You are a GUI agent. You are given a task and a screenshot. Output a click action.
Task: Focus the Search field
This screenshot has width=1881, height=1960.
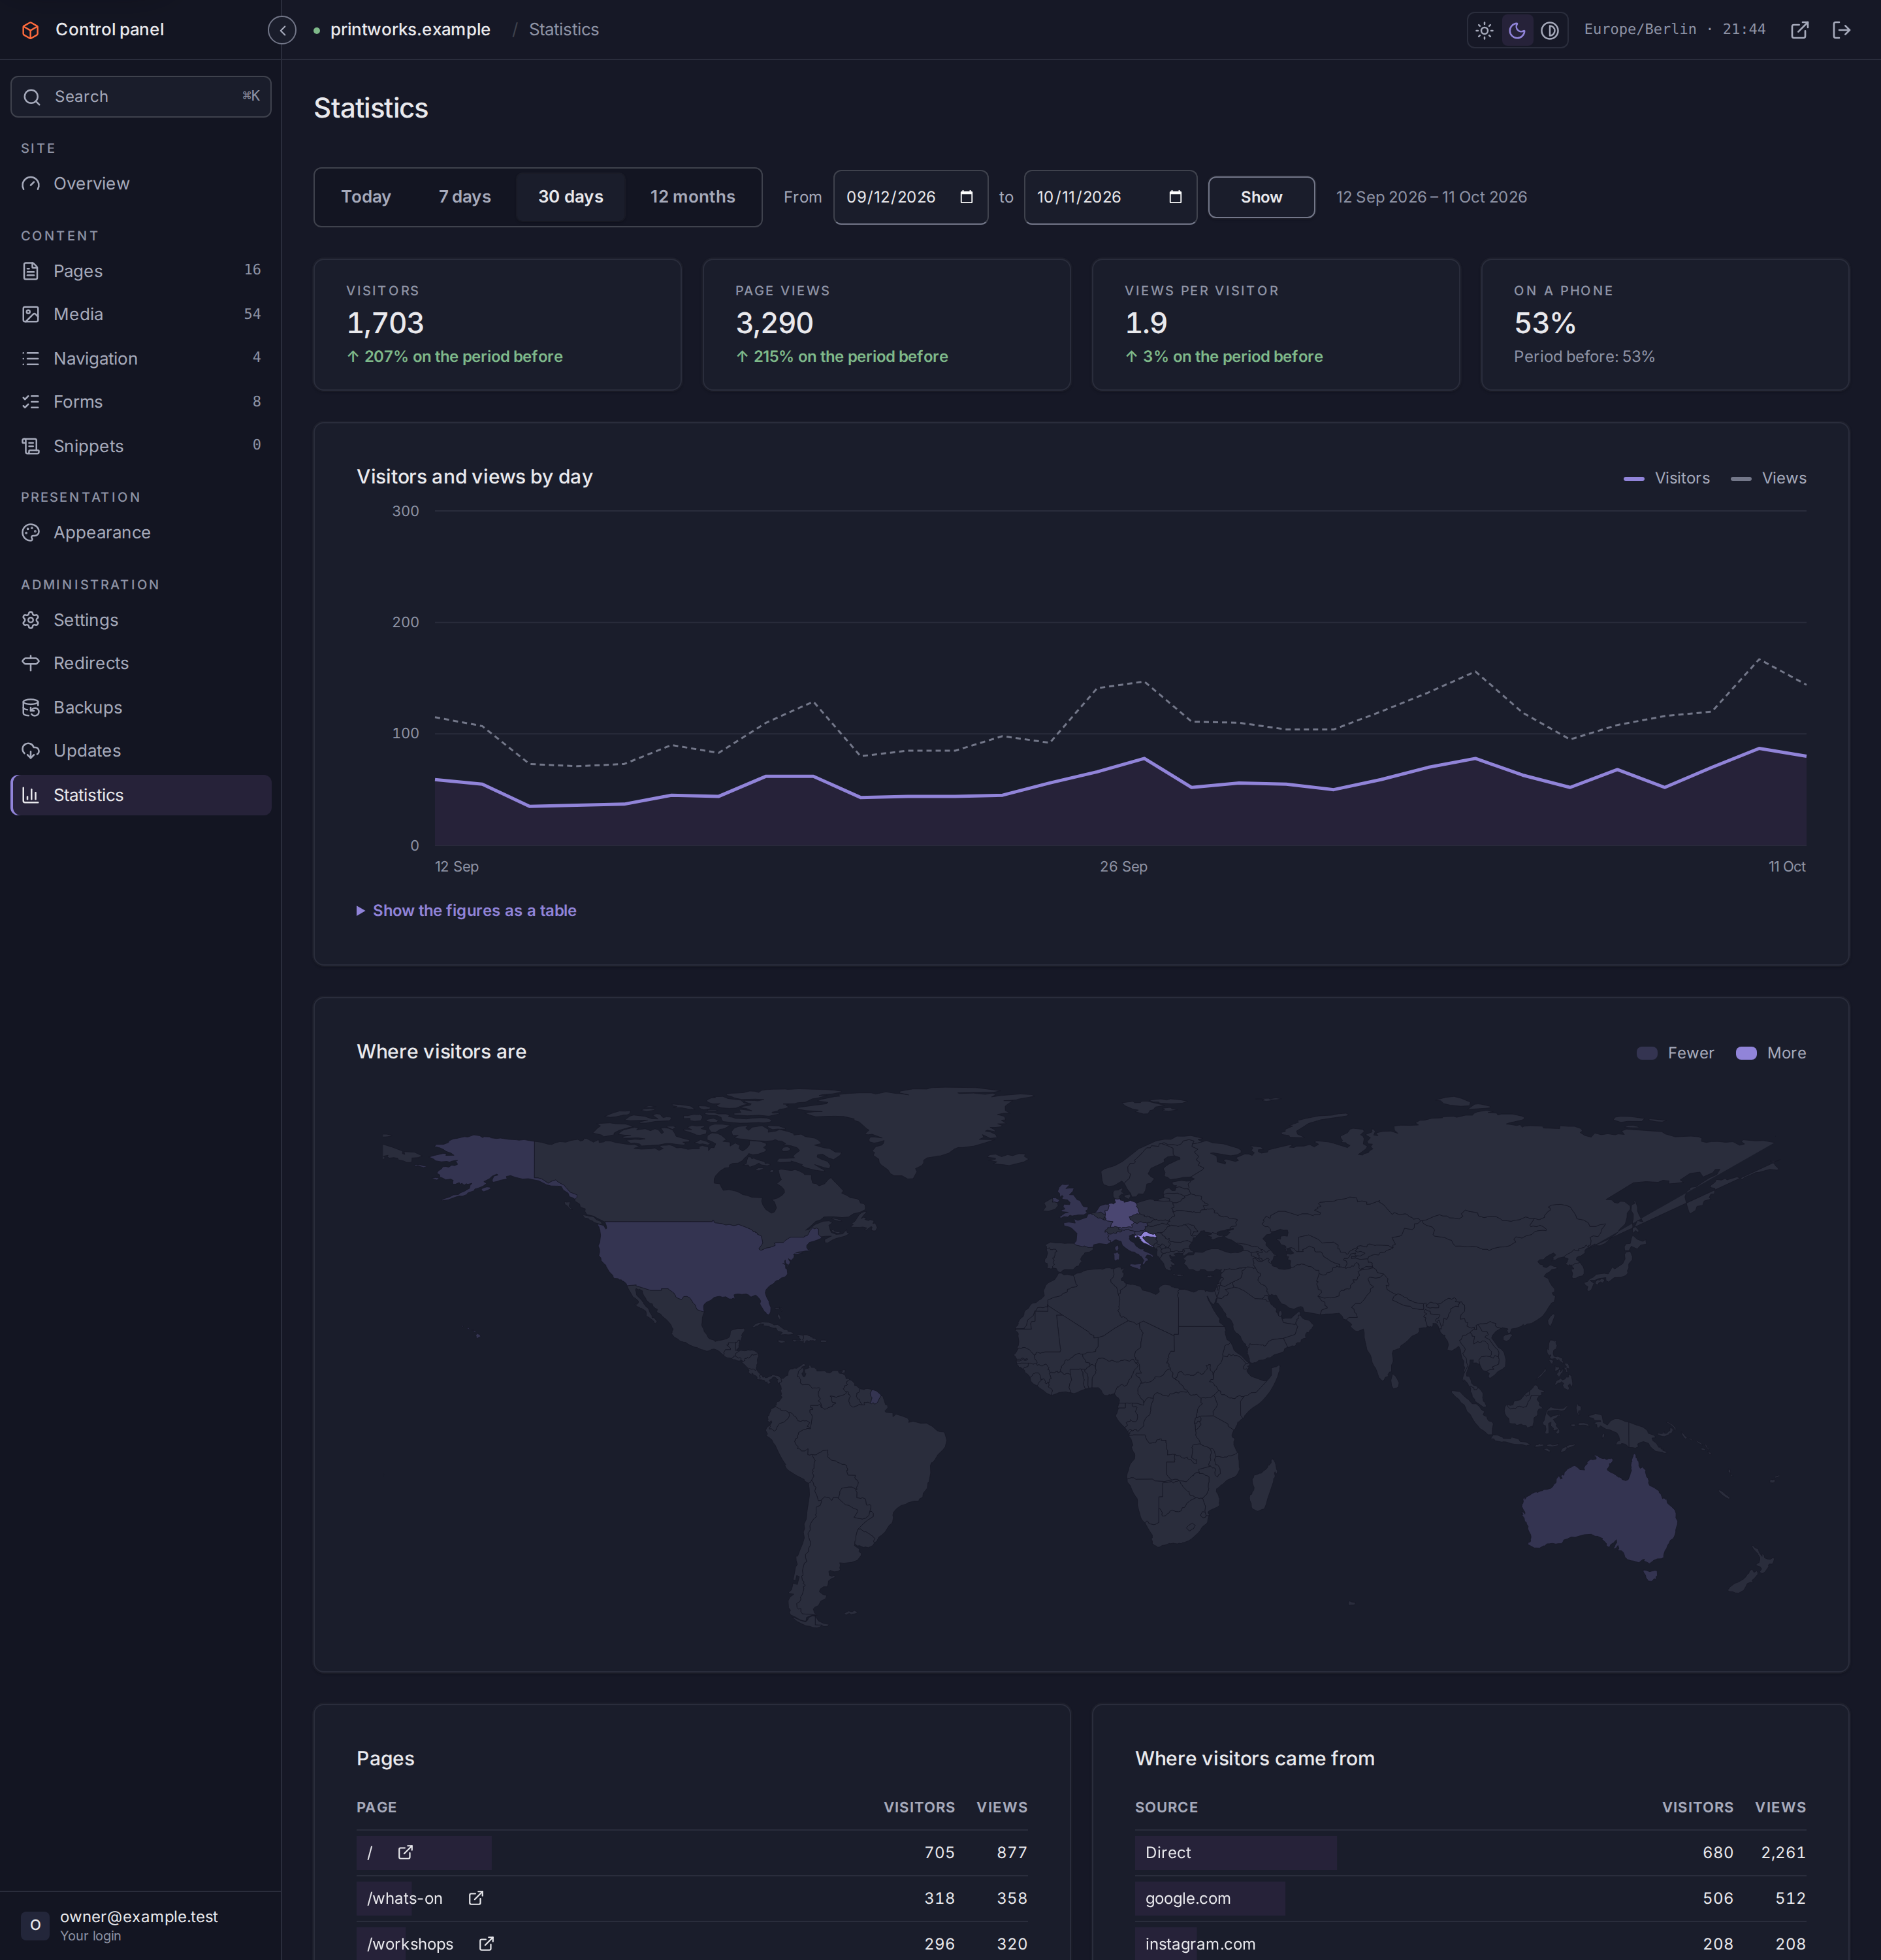tap(141, 97)
